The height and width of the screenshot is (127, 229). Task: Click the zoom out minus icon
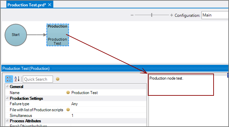132,15
